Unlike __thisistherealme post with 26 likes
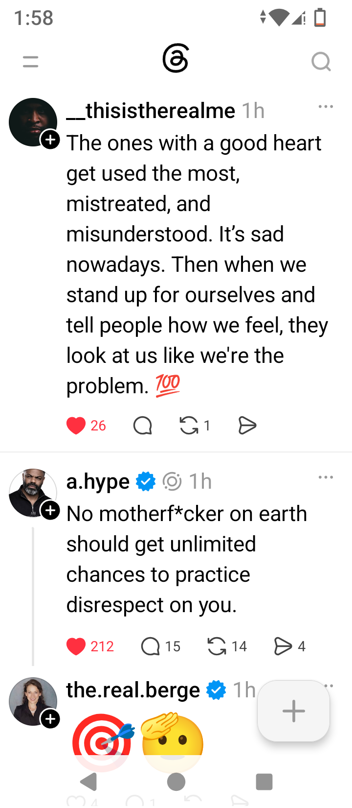Viewport: 352px width, 808px height. (x=76, y=426)
